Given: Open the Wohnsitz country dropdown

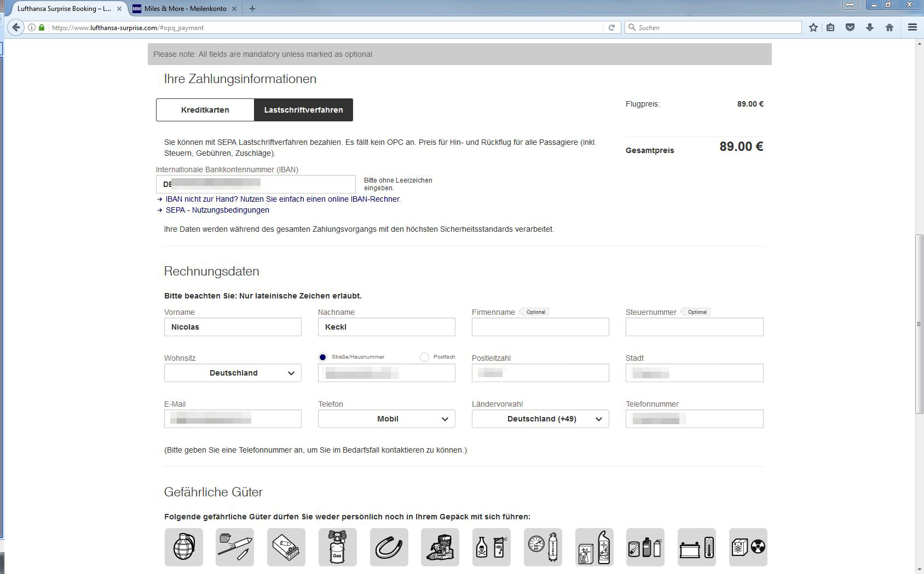Looking at the screenshot, I should point(233,373).
